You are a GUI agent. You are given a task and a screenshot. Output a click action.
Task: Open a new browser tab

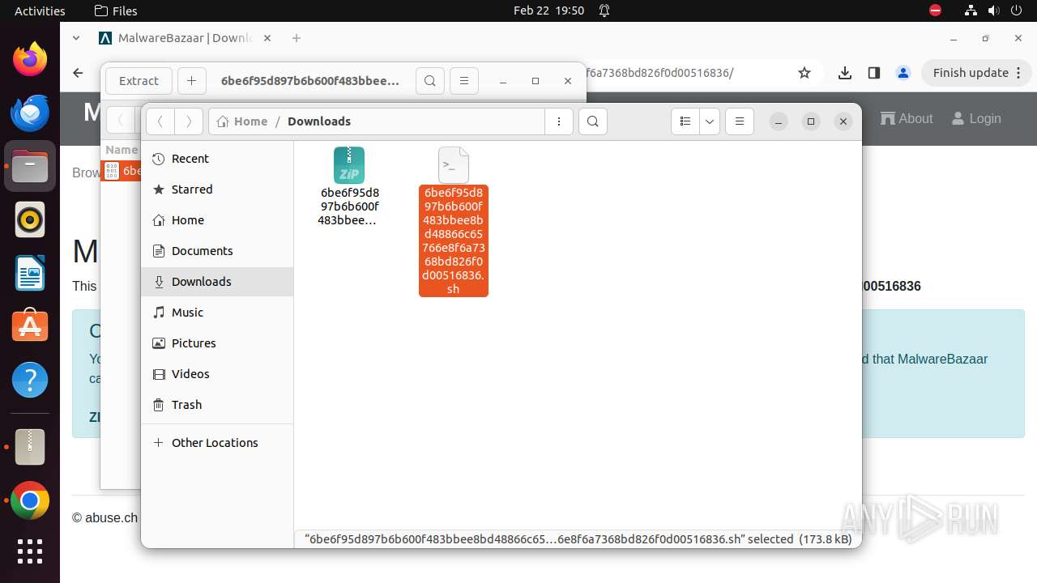click(297, 38)
